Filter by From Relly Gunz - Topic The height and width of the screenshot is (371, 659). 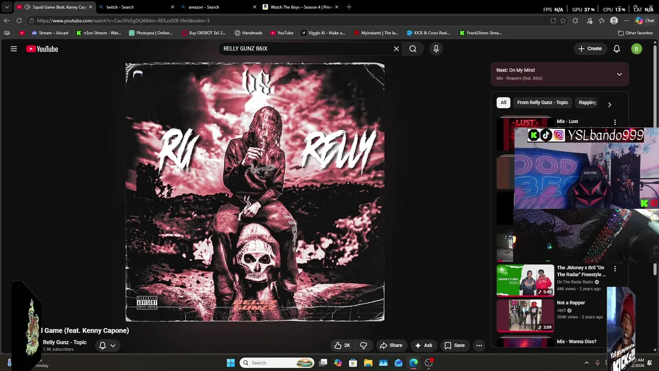click(543, 103)
